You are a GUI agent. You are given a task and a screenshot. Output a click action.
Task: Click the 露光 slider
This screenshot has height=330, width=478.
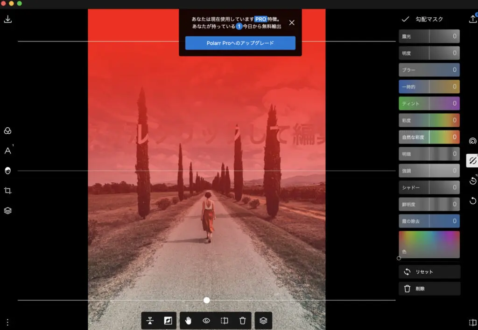(x=429, y=36)
